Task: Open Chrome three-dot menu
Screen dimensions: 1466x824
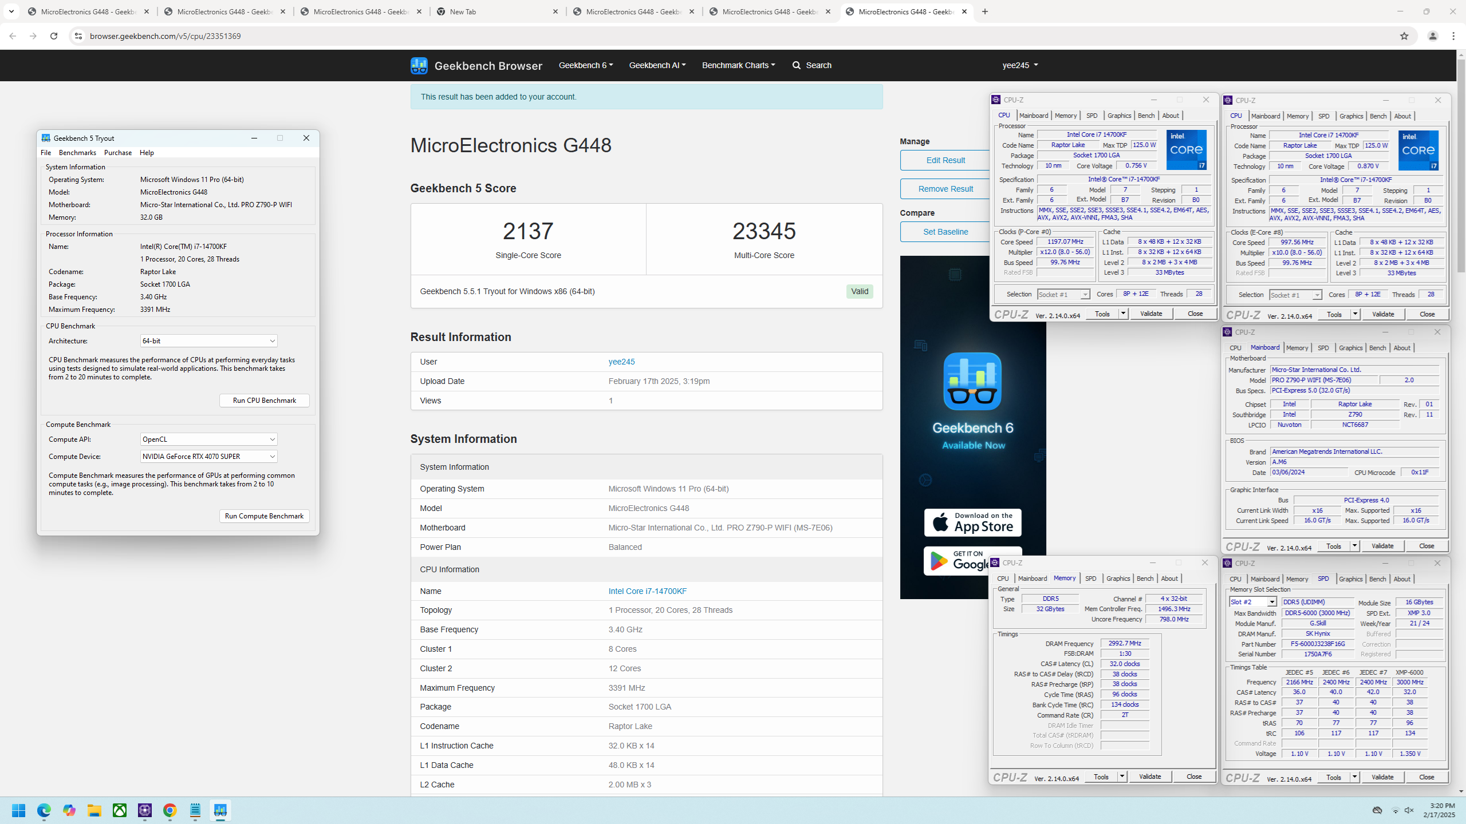Action: click(1453, 36)
